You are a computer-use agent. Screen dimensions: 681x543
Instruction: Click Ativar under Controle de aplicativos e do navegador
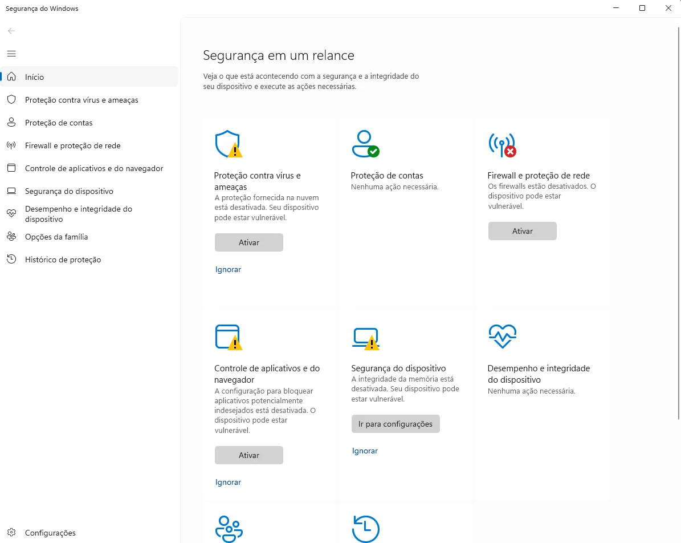(249, 455)
